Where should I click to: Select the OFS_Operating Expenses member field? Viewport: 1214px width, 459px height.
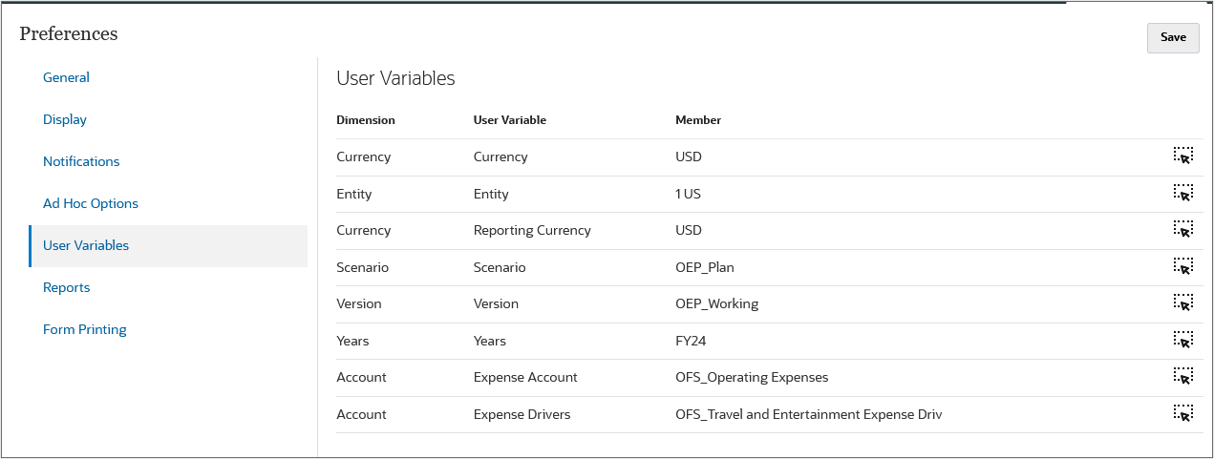[x=752, y=377]
